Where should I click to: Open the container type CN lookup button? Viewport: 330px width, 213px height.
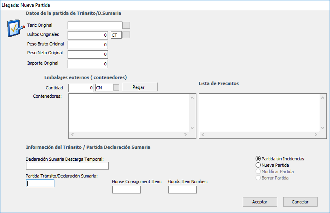coord(116,88)
